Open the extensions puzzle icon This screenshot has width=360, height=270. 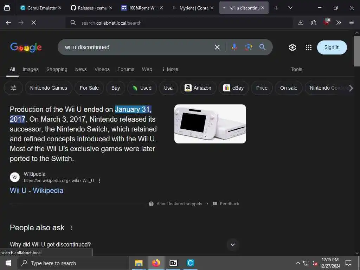tap(314, 22)
